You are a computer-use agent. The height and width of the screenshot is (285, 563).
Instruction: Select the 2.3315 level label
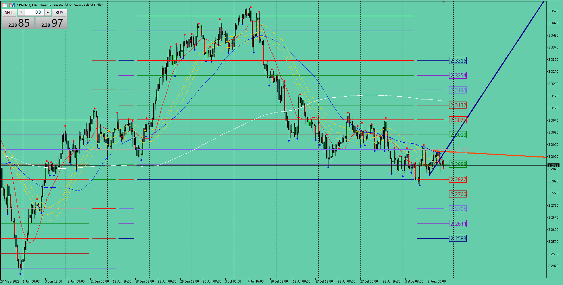coord(458,60)
